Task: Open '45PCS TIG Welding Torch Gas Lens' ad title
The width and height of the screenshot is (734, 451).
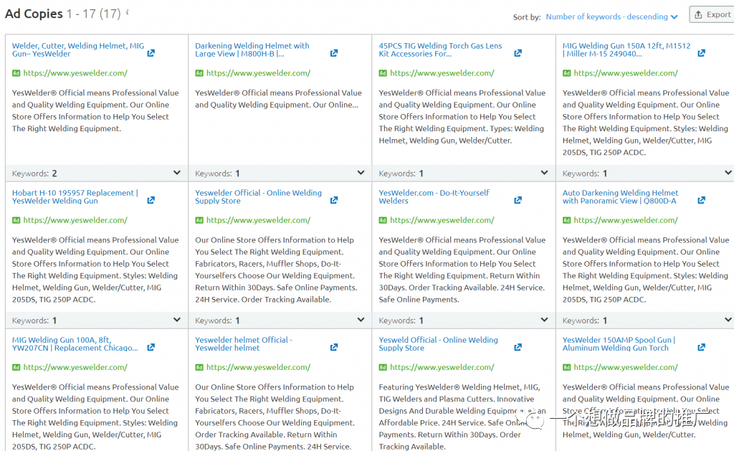Action: (440, 49)
